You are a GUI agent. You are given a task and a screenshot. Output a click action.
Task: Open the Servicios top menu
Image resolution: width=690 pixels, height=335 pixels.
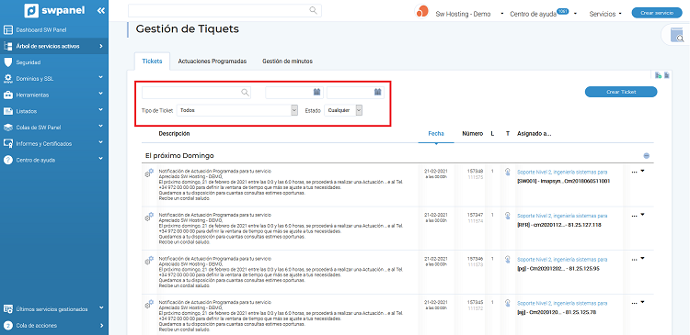coord(605,14)
